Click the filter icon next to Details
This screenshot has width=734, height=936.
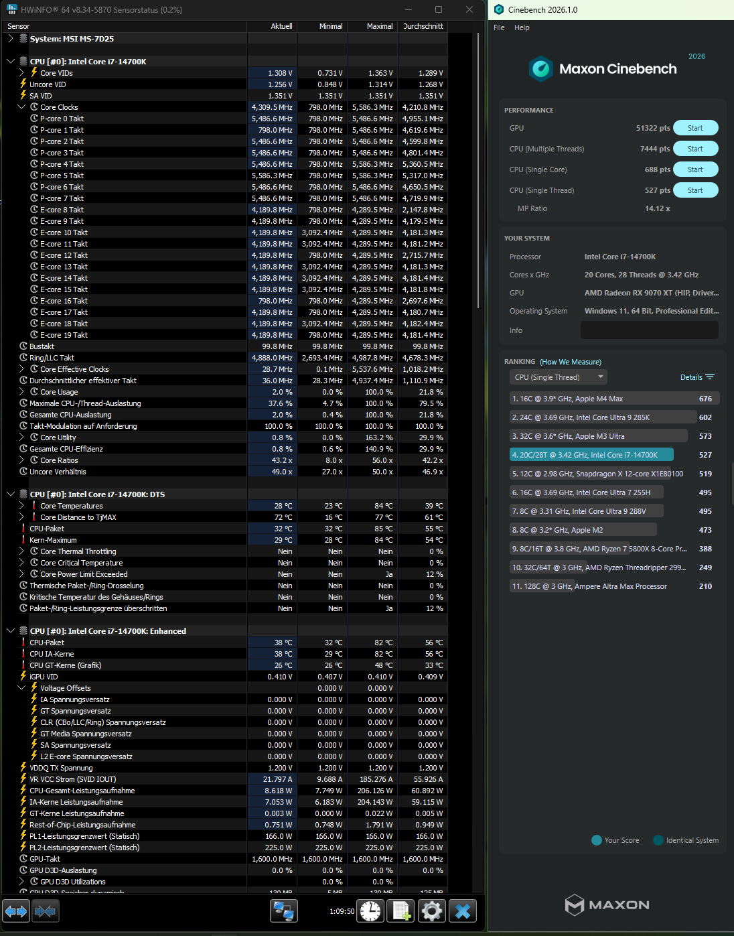pyautogui.click(x=712, y=377)
